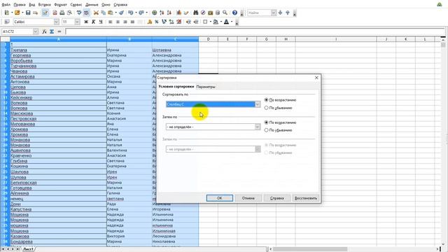
Task: Click the Background Color paint bucket icon
Action: (216, 22)
